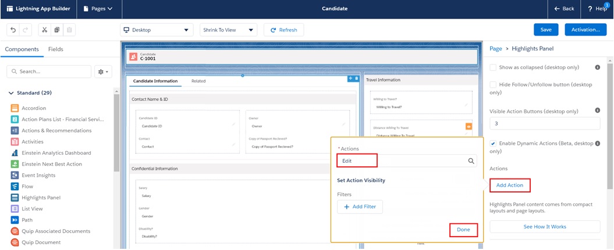
Task: Select Copy of Passport Recieved? field
Action: click(x=297, y=143)
